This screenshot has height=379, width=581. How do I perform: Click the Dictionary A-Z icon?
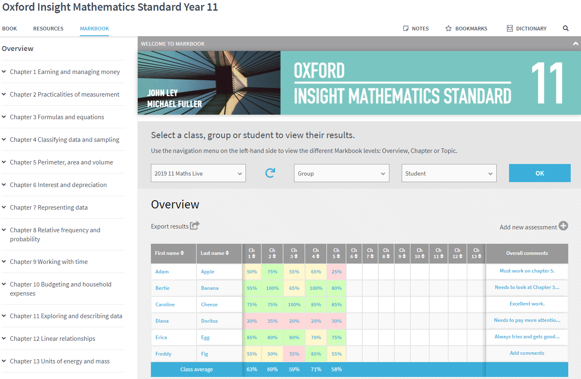point(510,28)
